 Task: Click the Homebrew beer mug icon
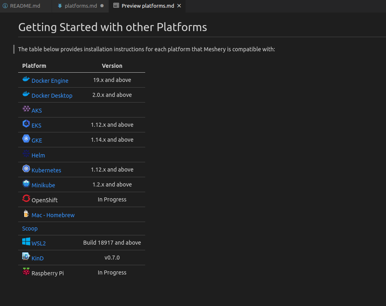click(x=26, y=214)
